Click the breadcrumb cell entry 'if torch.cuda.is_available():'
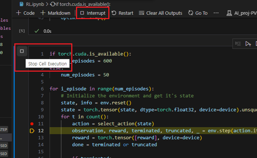 click(80, 4)
